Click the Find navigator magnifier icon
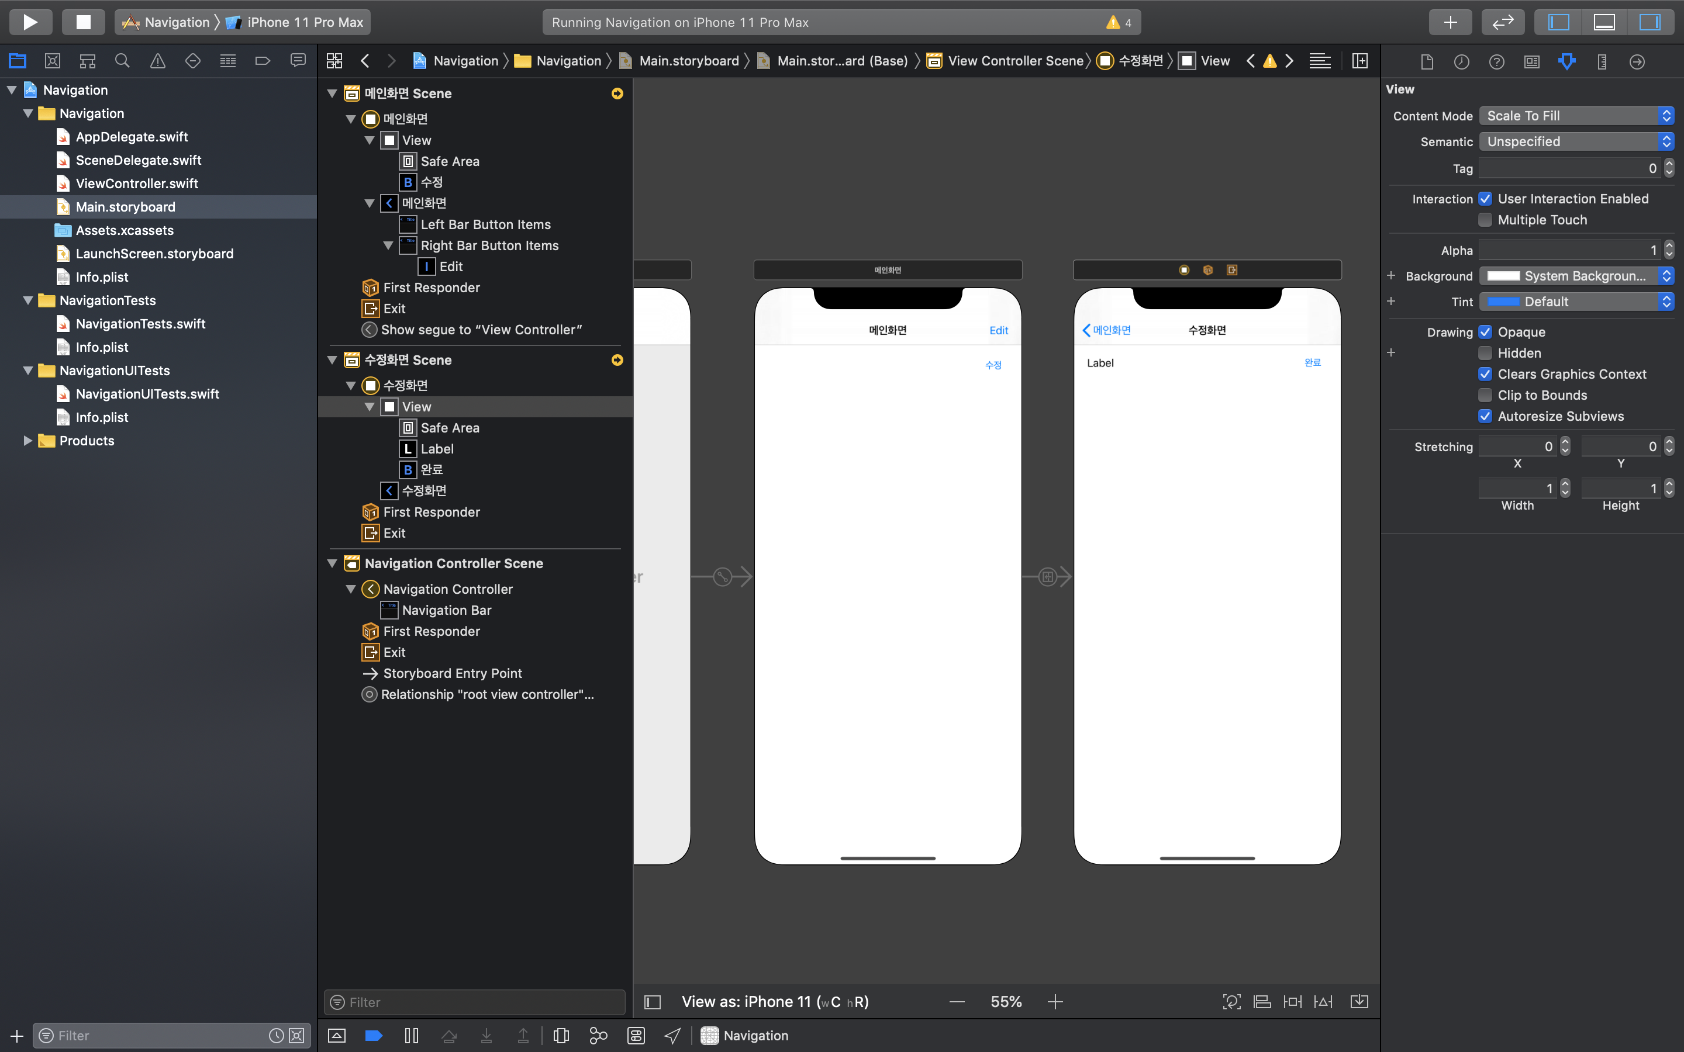Image resolution: width=1684 pixels, height=1052 pixels. [x=122, y=61]
